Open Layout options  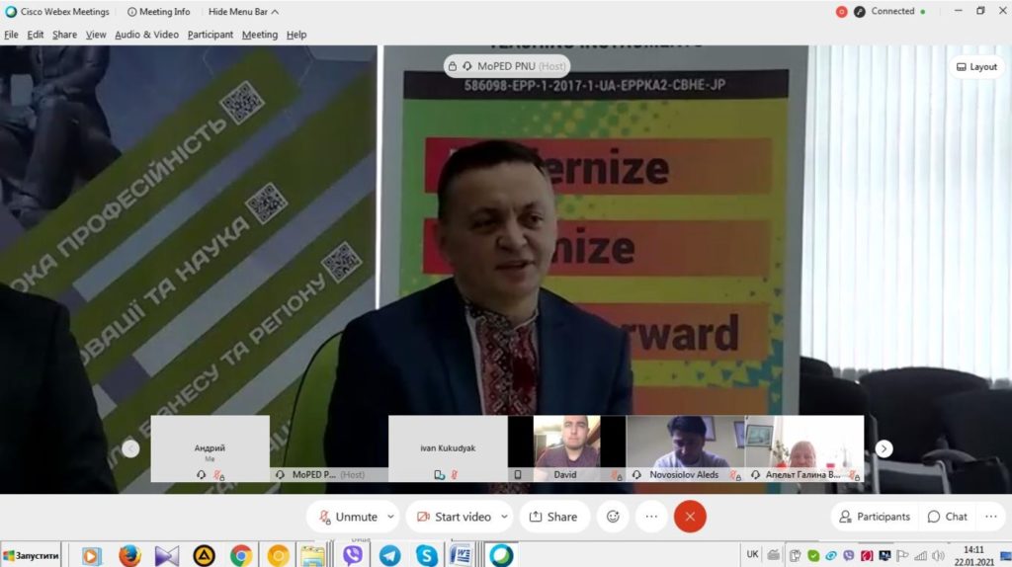tap(976, 67)
